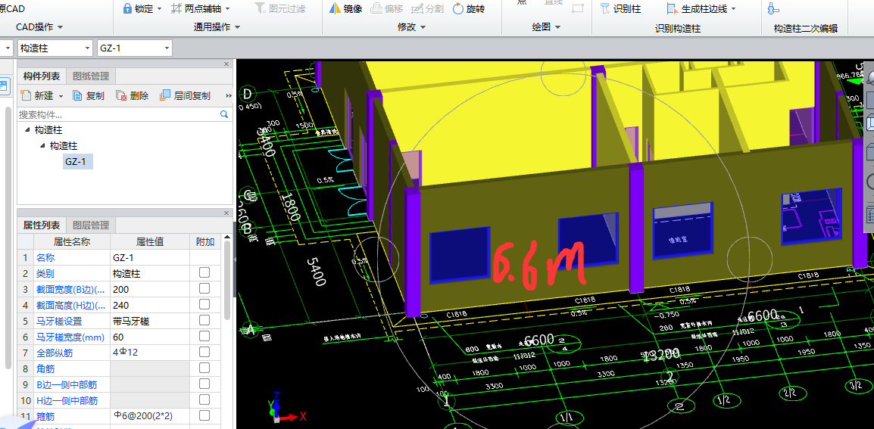The width and height of the screenshot is (874, 429).
Task: Collapse the nested 构造柱 tree node
Action: (42, 145)
